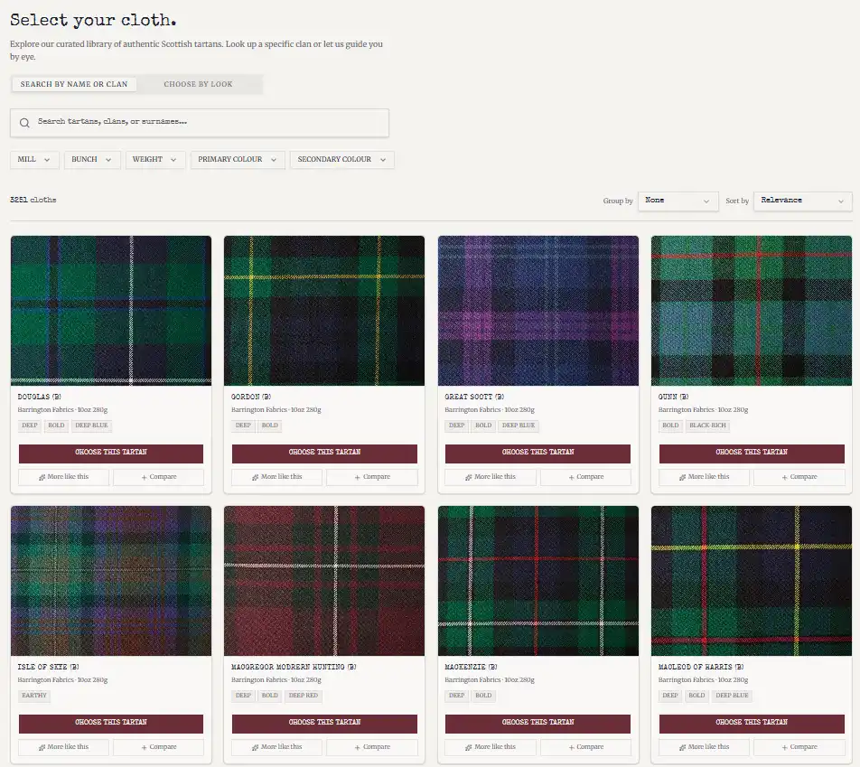Choose the MacLeod of Harris tartan
The height and width of the screenshot is (767, 860).
coord(752,723)
